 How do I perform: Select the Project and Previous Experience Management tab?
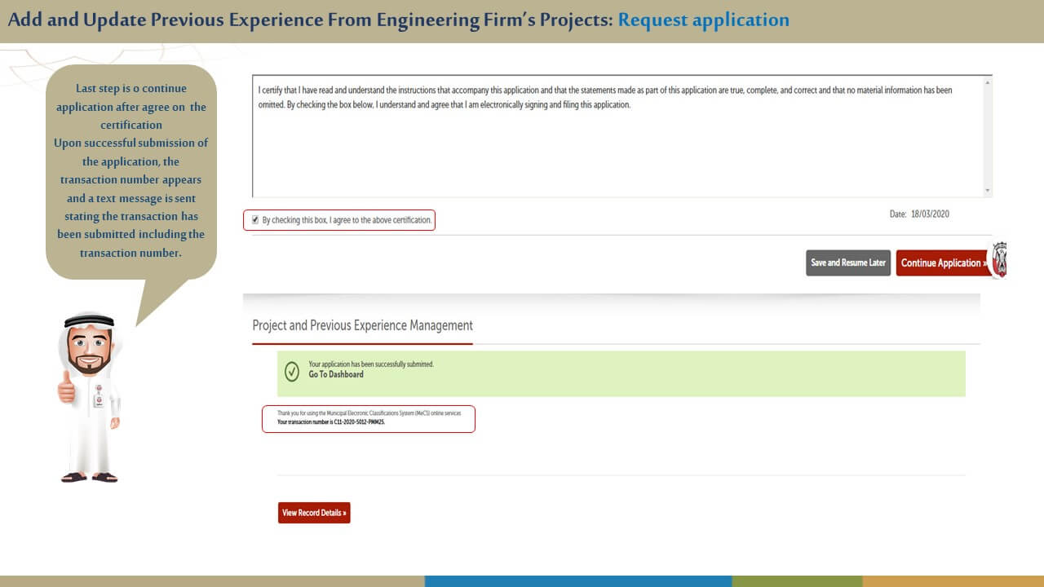[362, 325]
